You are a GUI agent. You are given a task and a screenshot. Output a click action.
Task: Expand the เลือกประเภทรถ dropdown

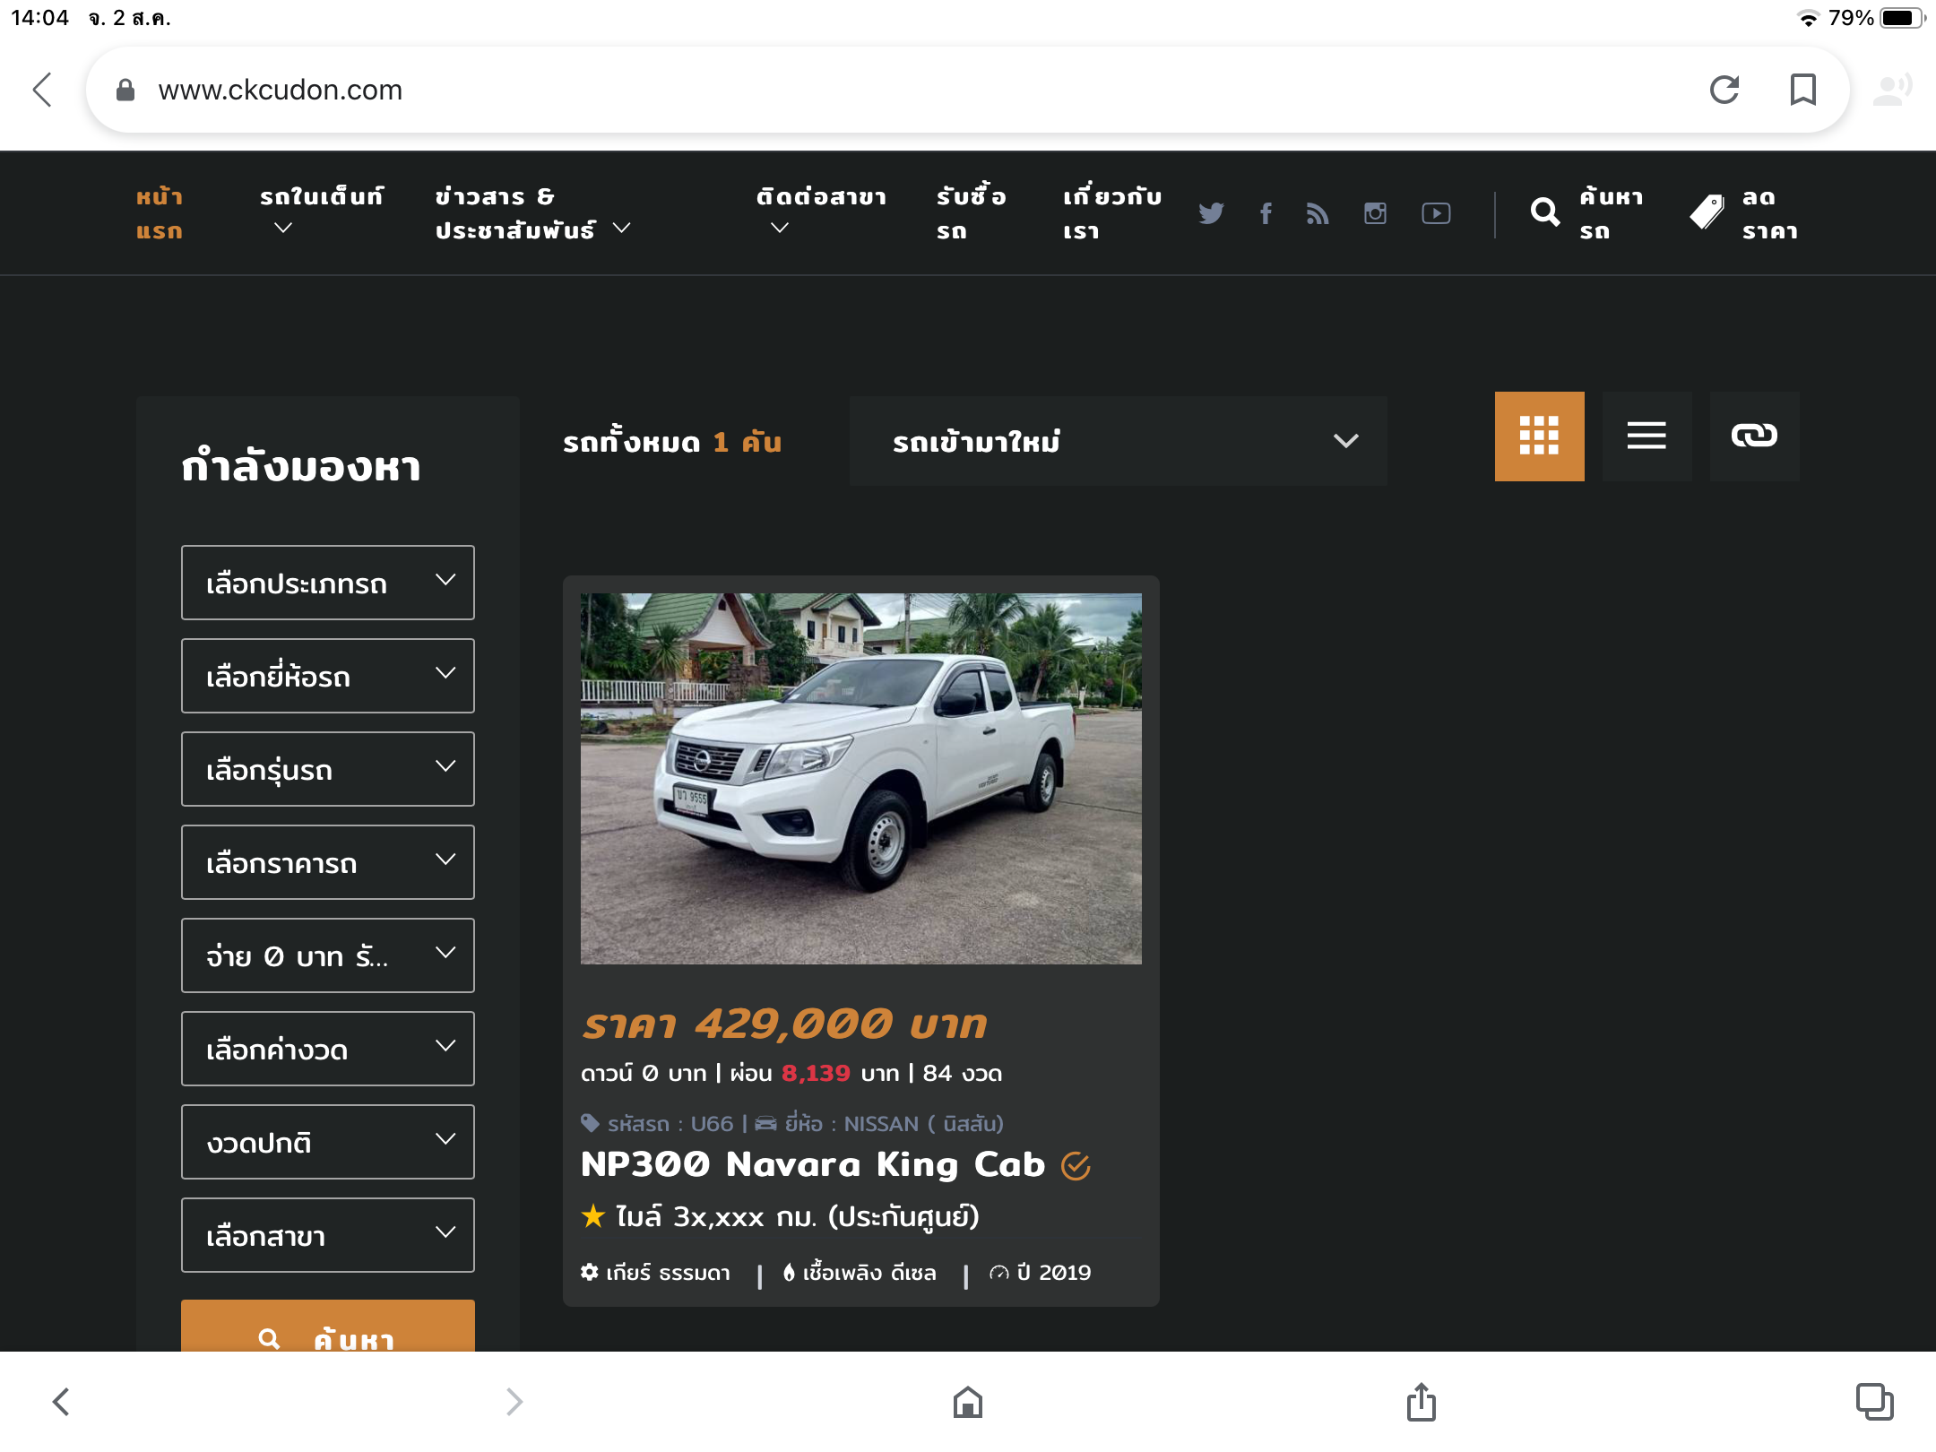328,583
